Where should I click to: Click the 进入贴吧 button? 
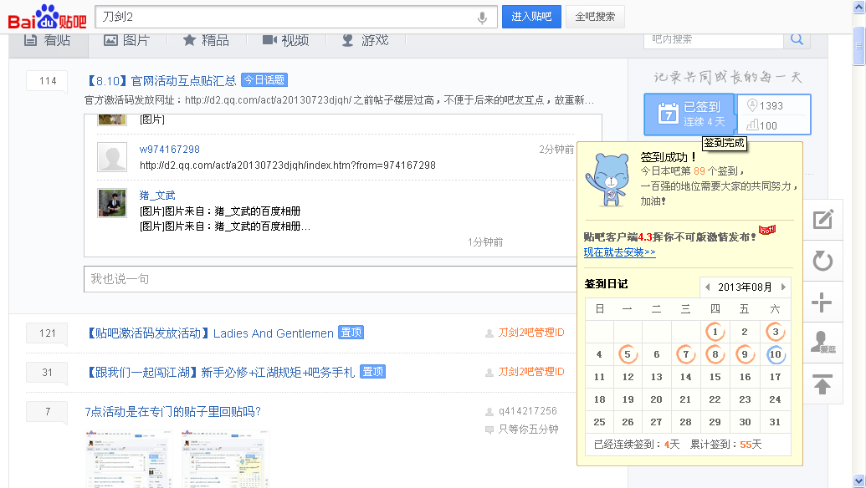tap(531, 17)
